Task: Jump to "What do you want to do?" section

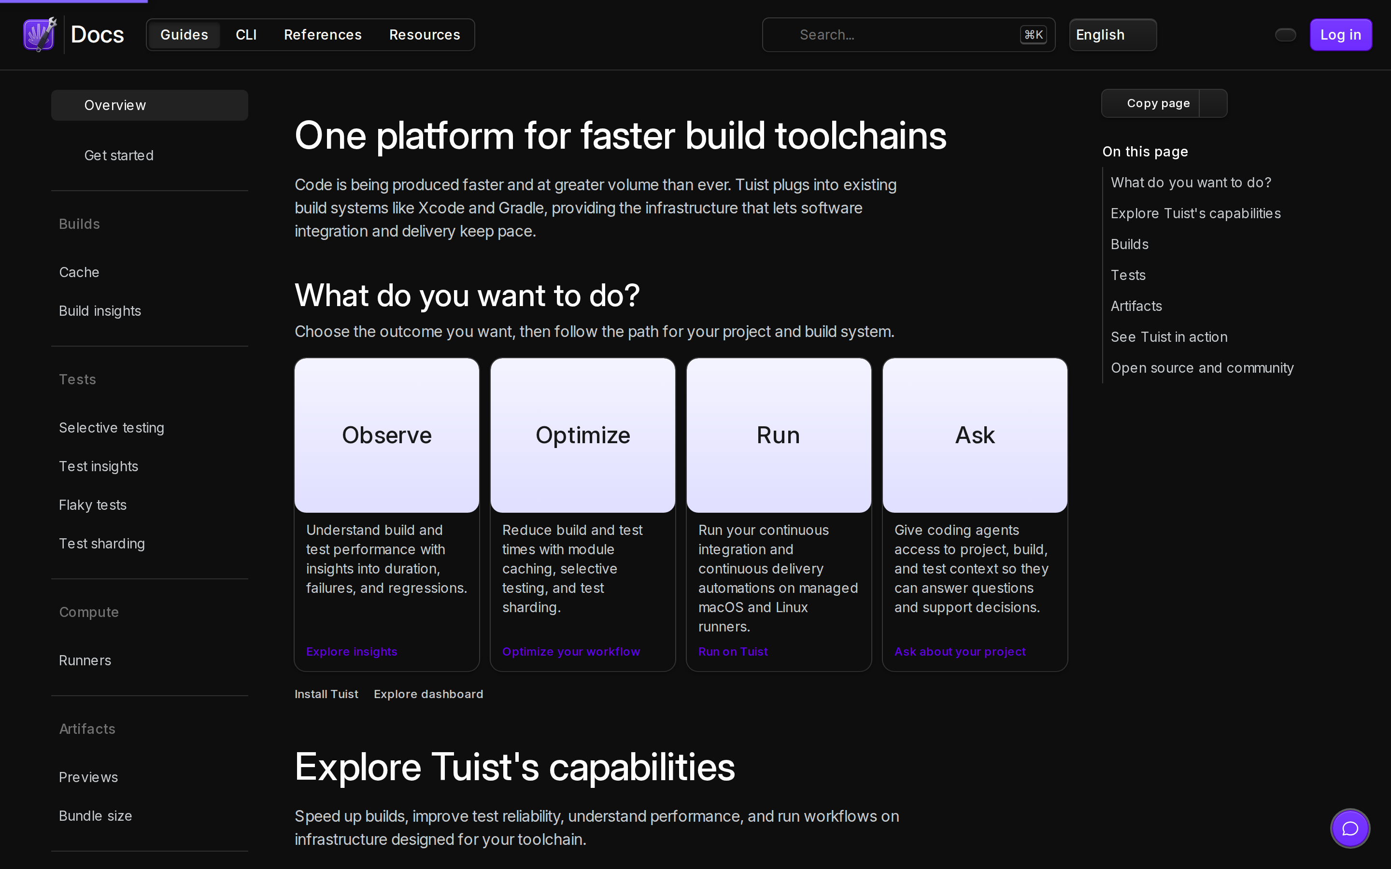Action: pos(1191,183)
